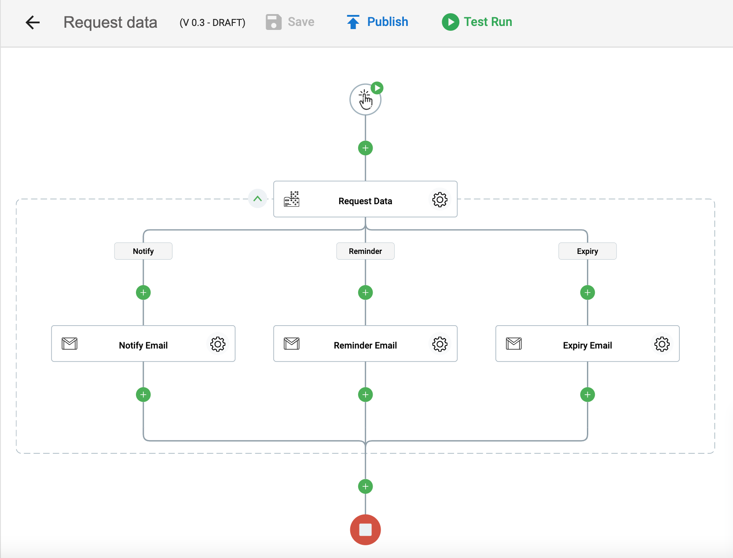Collapse the Request Data branch group
The height and width of the screenshot is (558, 733).
[x=257, y=198]
